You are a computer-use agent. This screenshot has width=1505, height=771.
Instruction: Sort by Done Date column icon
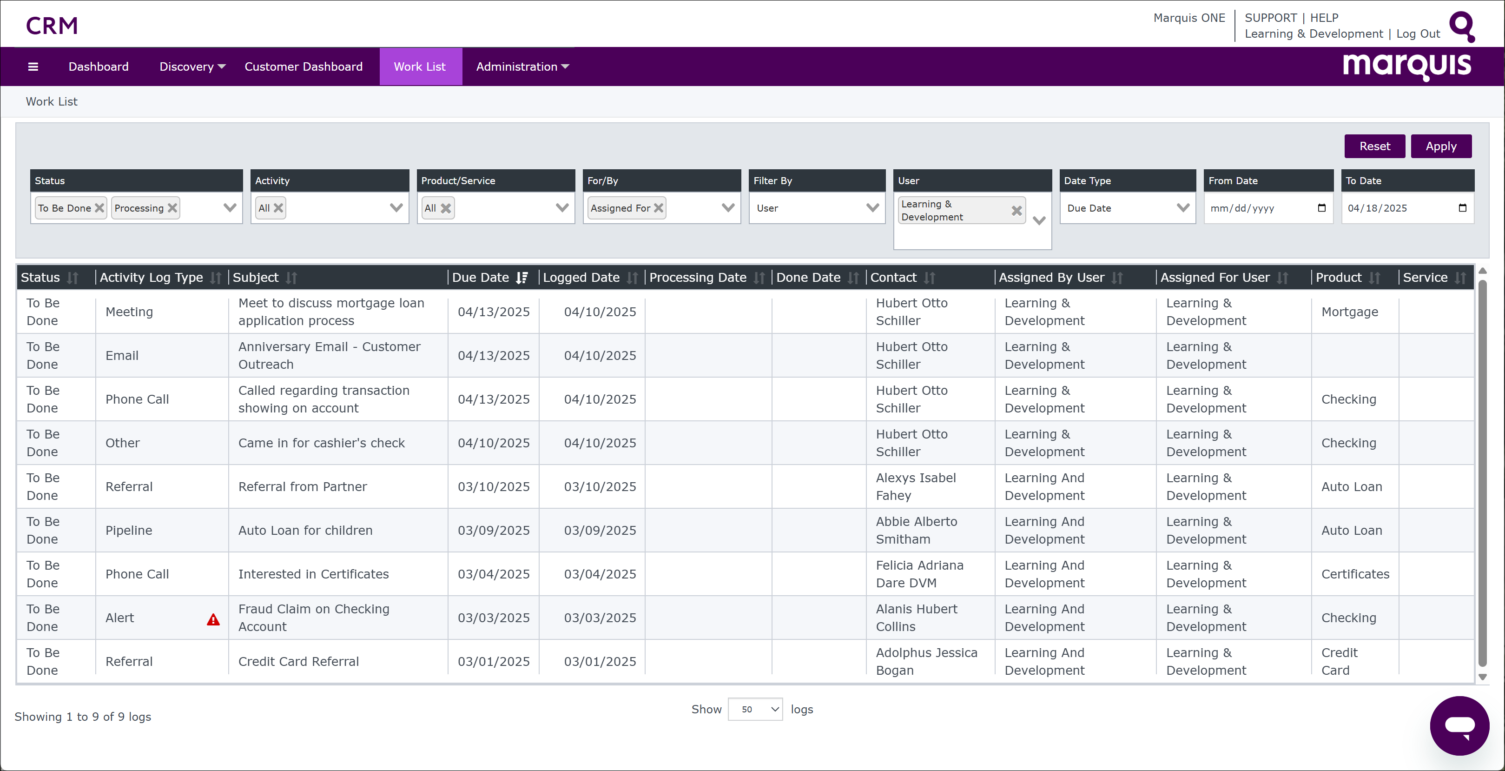click(853, 278)
